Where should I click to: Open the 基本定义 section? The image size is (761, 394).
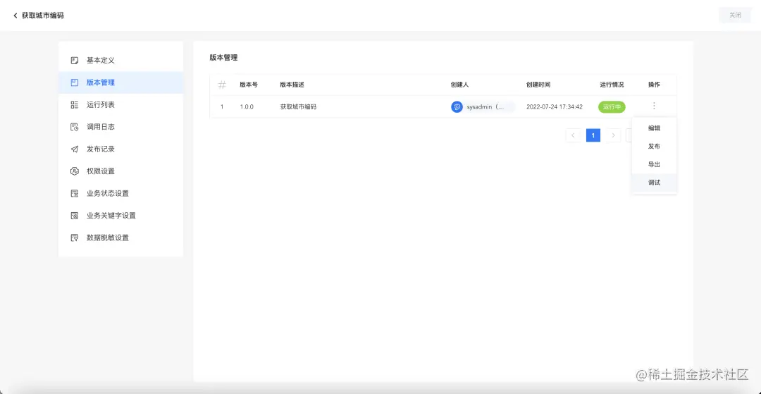point(121,61)
